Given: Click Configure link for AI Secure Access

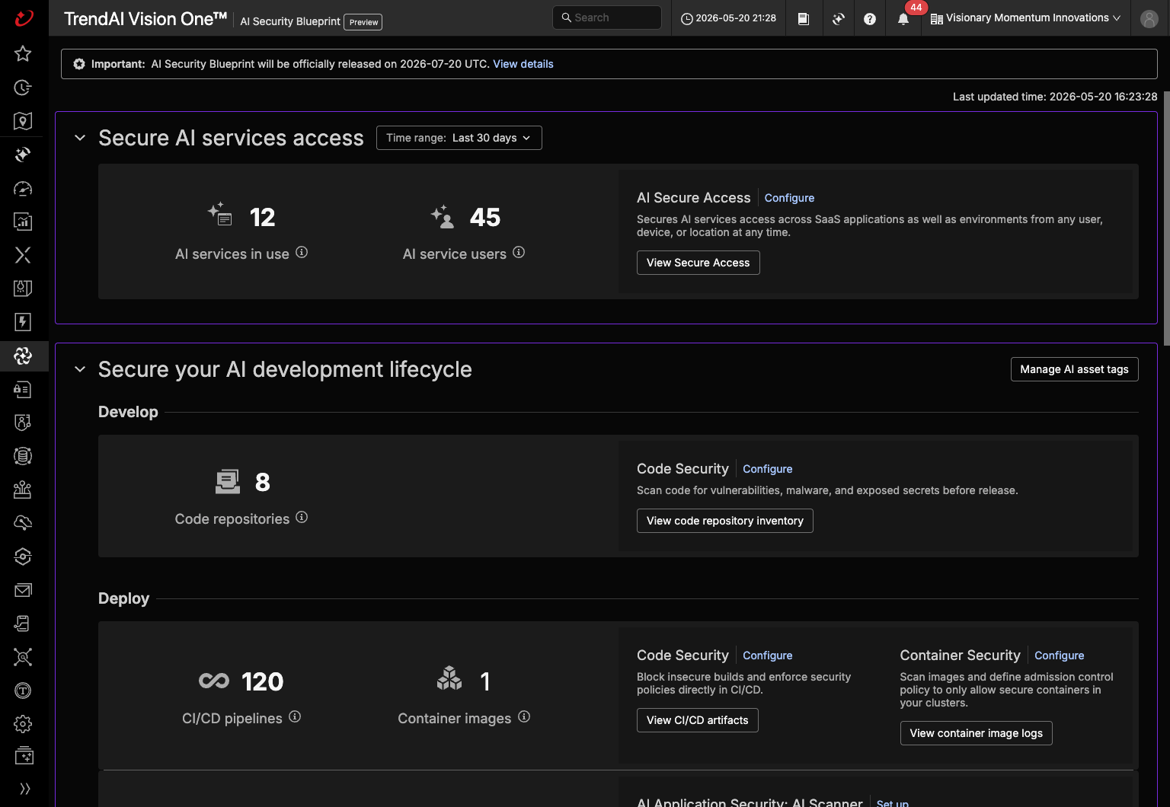Looking at the screenshot, I should point(789,198).
